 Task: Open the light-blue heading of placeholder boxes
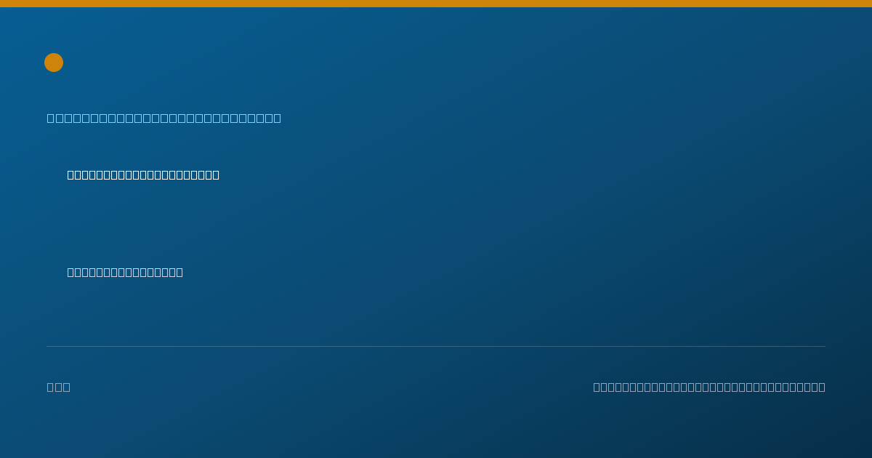point(164,118)
